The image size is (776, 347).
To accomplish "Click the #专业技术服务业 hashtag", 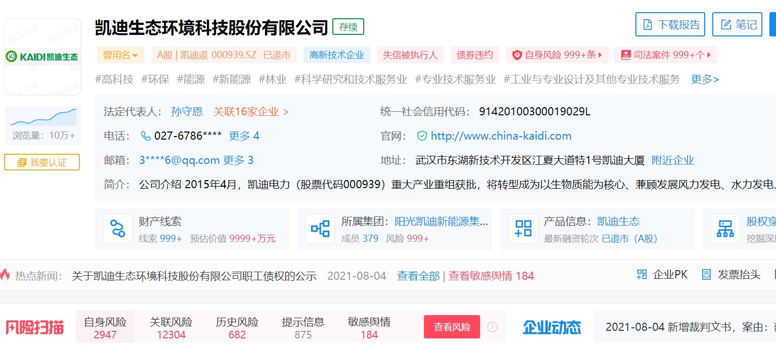I will click(456, 79).
